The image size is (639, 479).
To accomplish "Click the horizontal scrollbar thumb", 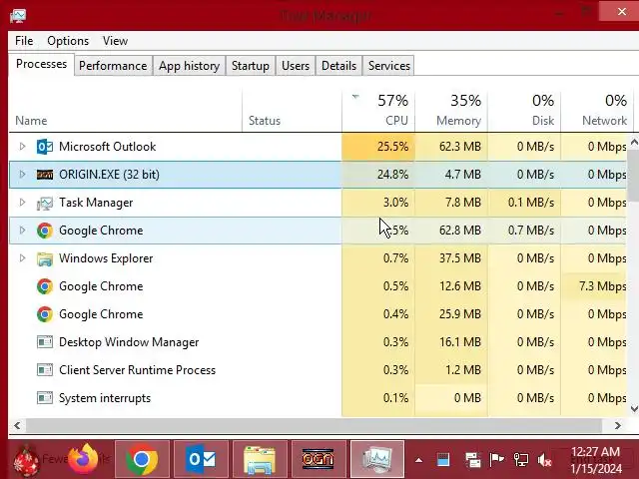I will [314, 426].
